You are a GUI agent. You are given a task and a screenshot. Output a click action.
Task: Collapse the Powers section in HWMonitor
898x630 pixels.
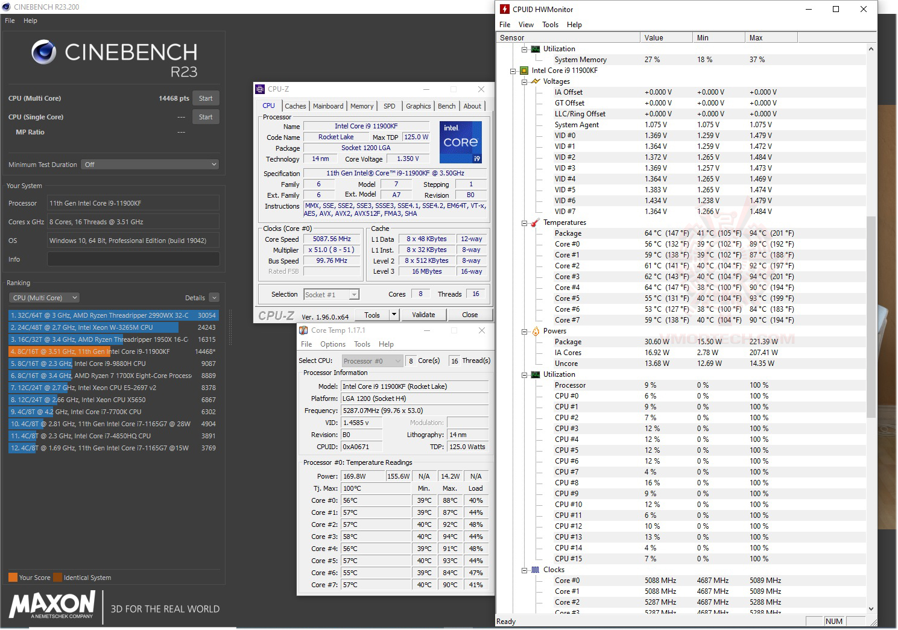click(524, 332)
